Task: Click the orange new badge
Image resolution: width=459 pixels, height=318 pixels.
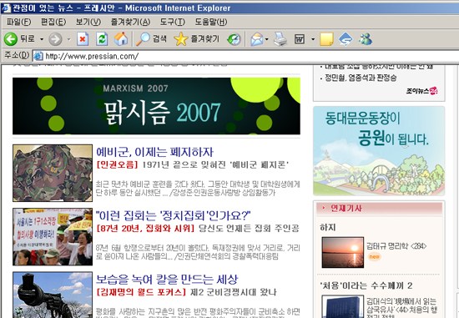Action: pyautogui.click(x=374, y=257)
